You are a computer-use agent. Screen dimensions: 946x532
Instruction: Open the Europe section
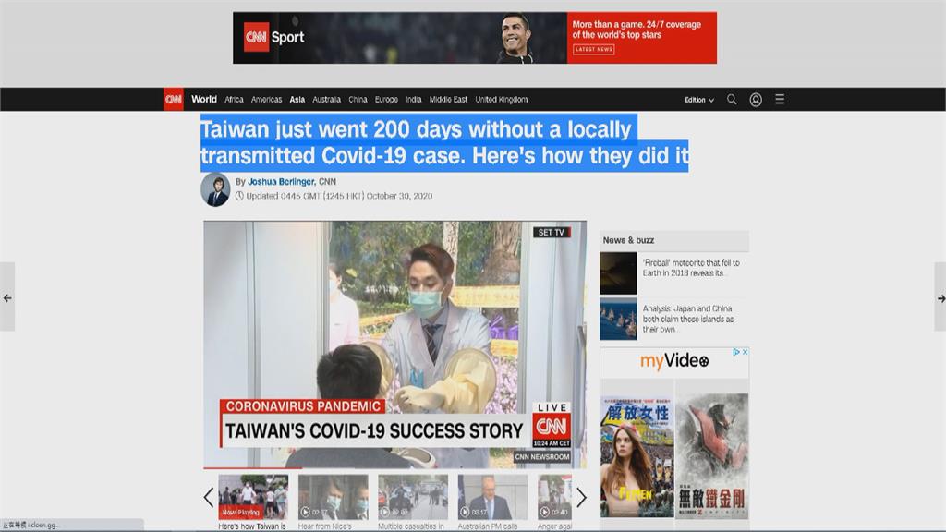click(386, 100)
